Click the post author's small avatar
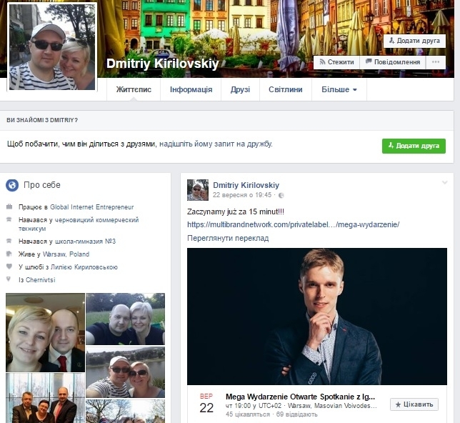Image resolution: width=460 pixels, height=423 pixels. 197,189
